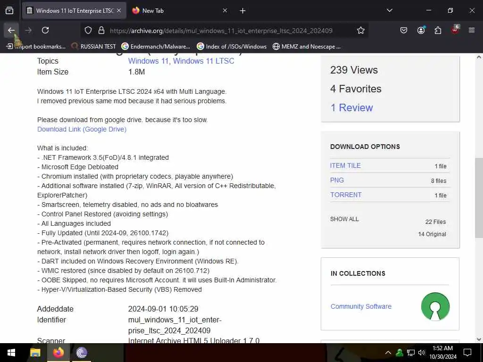Download the TORRENT file
Image resolution: width=483 pixels, height=362 pixels.
point(346,195)
